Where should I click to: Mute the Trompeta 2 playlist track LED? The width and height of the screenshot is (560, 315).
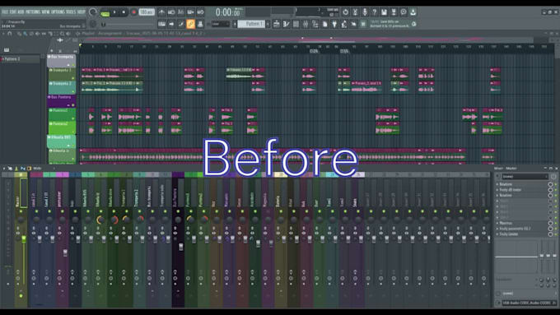[x=73, y=91]
